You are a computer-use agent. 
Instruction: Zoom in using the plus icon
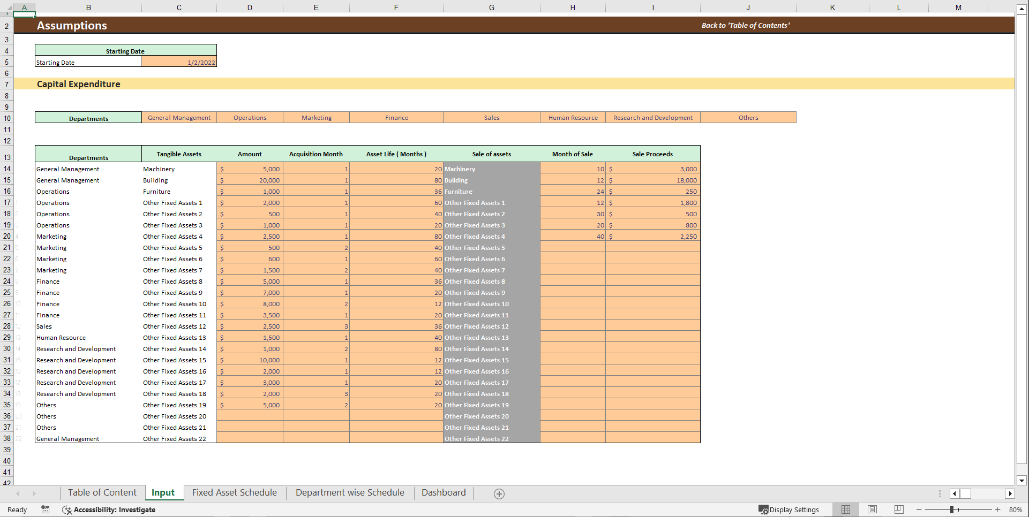coord(998,510)
